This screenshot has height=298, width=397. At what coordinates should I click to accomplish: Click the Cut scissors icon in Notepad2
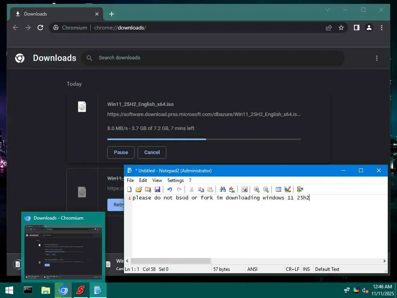point(192,189)
